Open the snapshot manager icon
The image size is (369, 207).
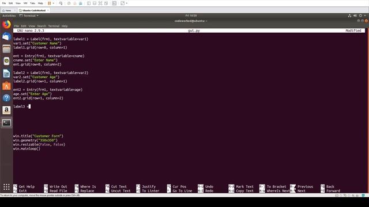81,3
